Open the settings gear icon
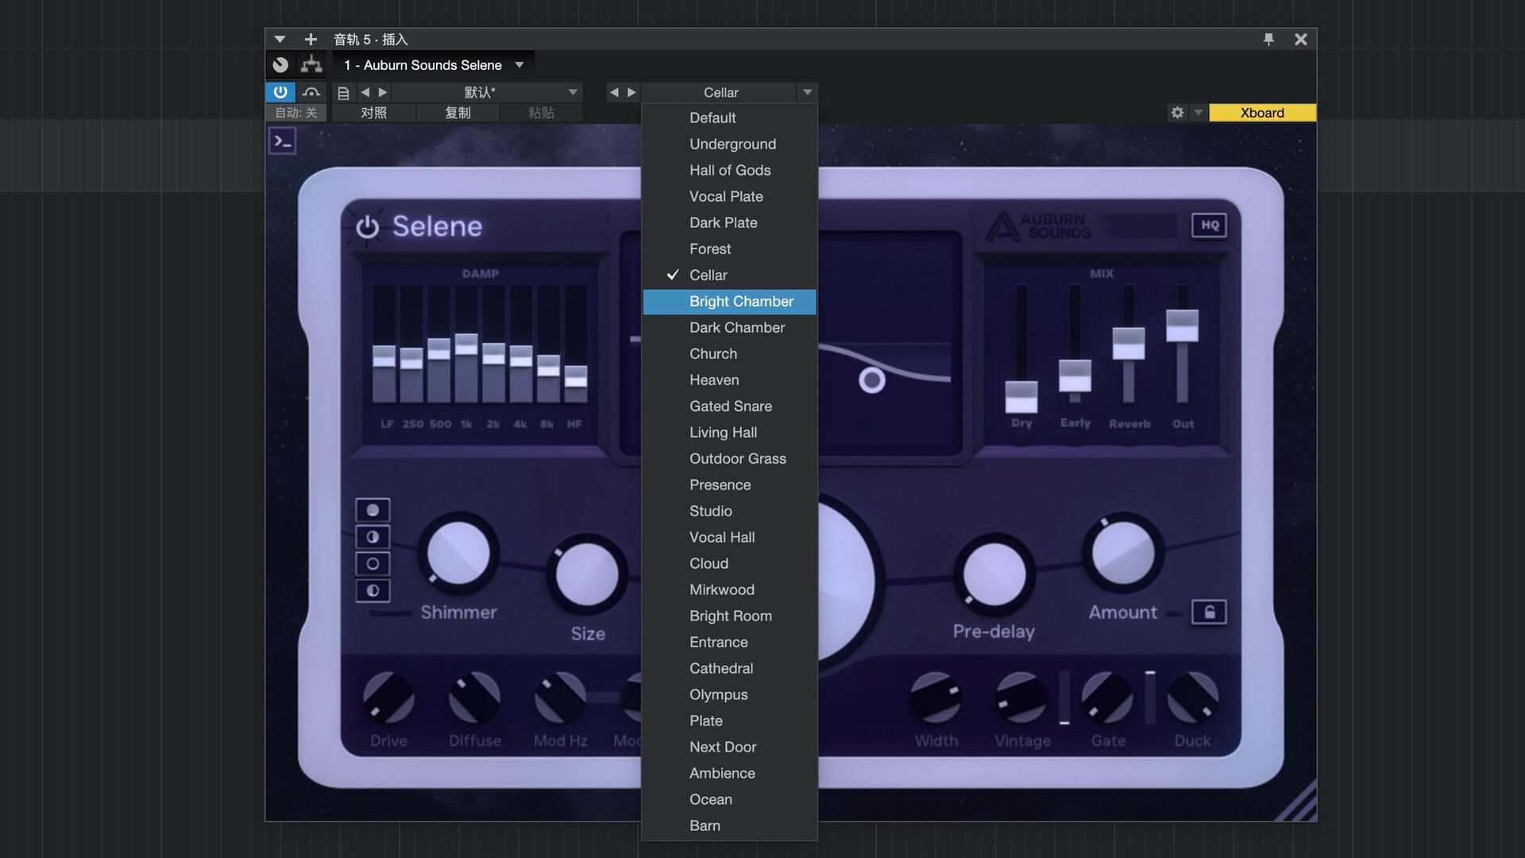1525x858 pixels. [1177, 113]
